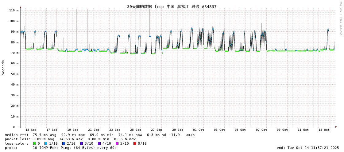Click the green 0 loss color swatch
Viewport: 344px width, 152px height.
point(34,143)
